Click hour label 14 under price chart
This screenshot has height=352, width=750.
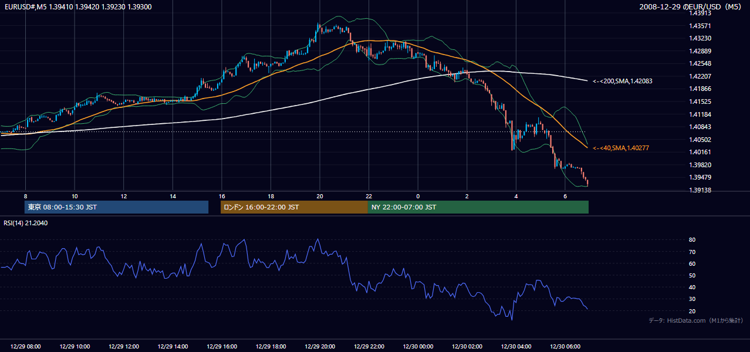pyautogui.click(x=173, y=196)
